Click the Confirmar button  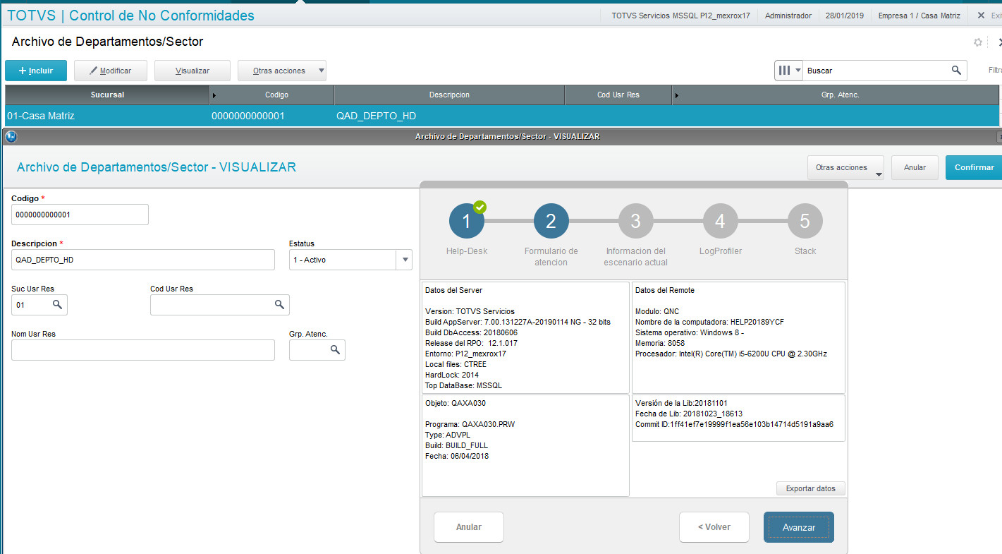(974, 168)
